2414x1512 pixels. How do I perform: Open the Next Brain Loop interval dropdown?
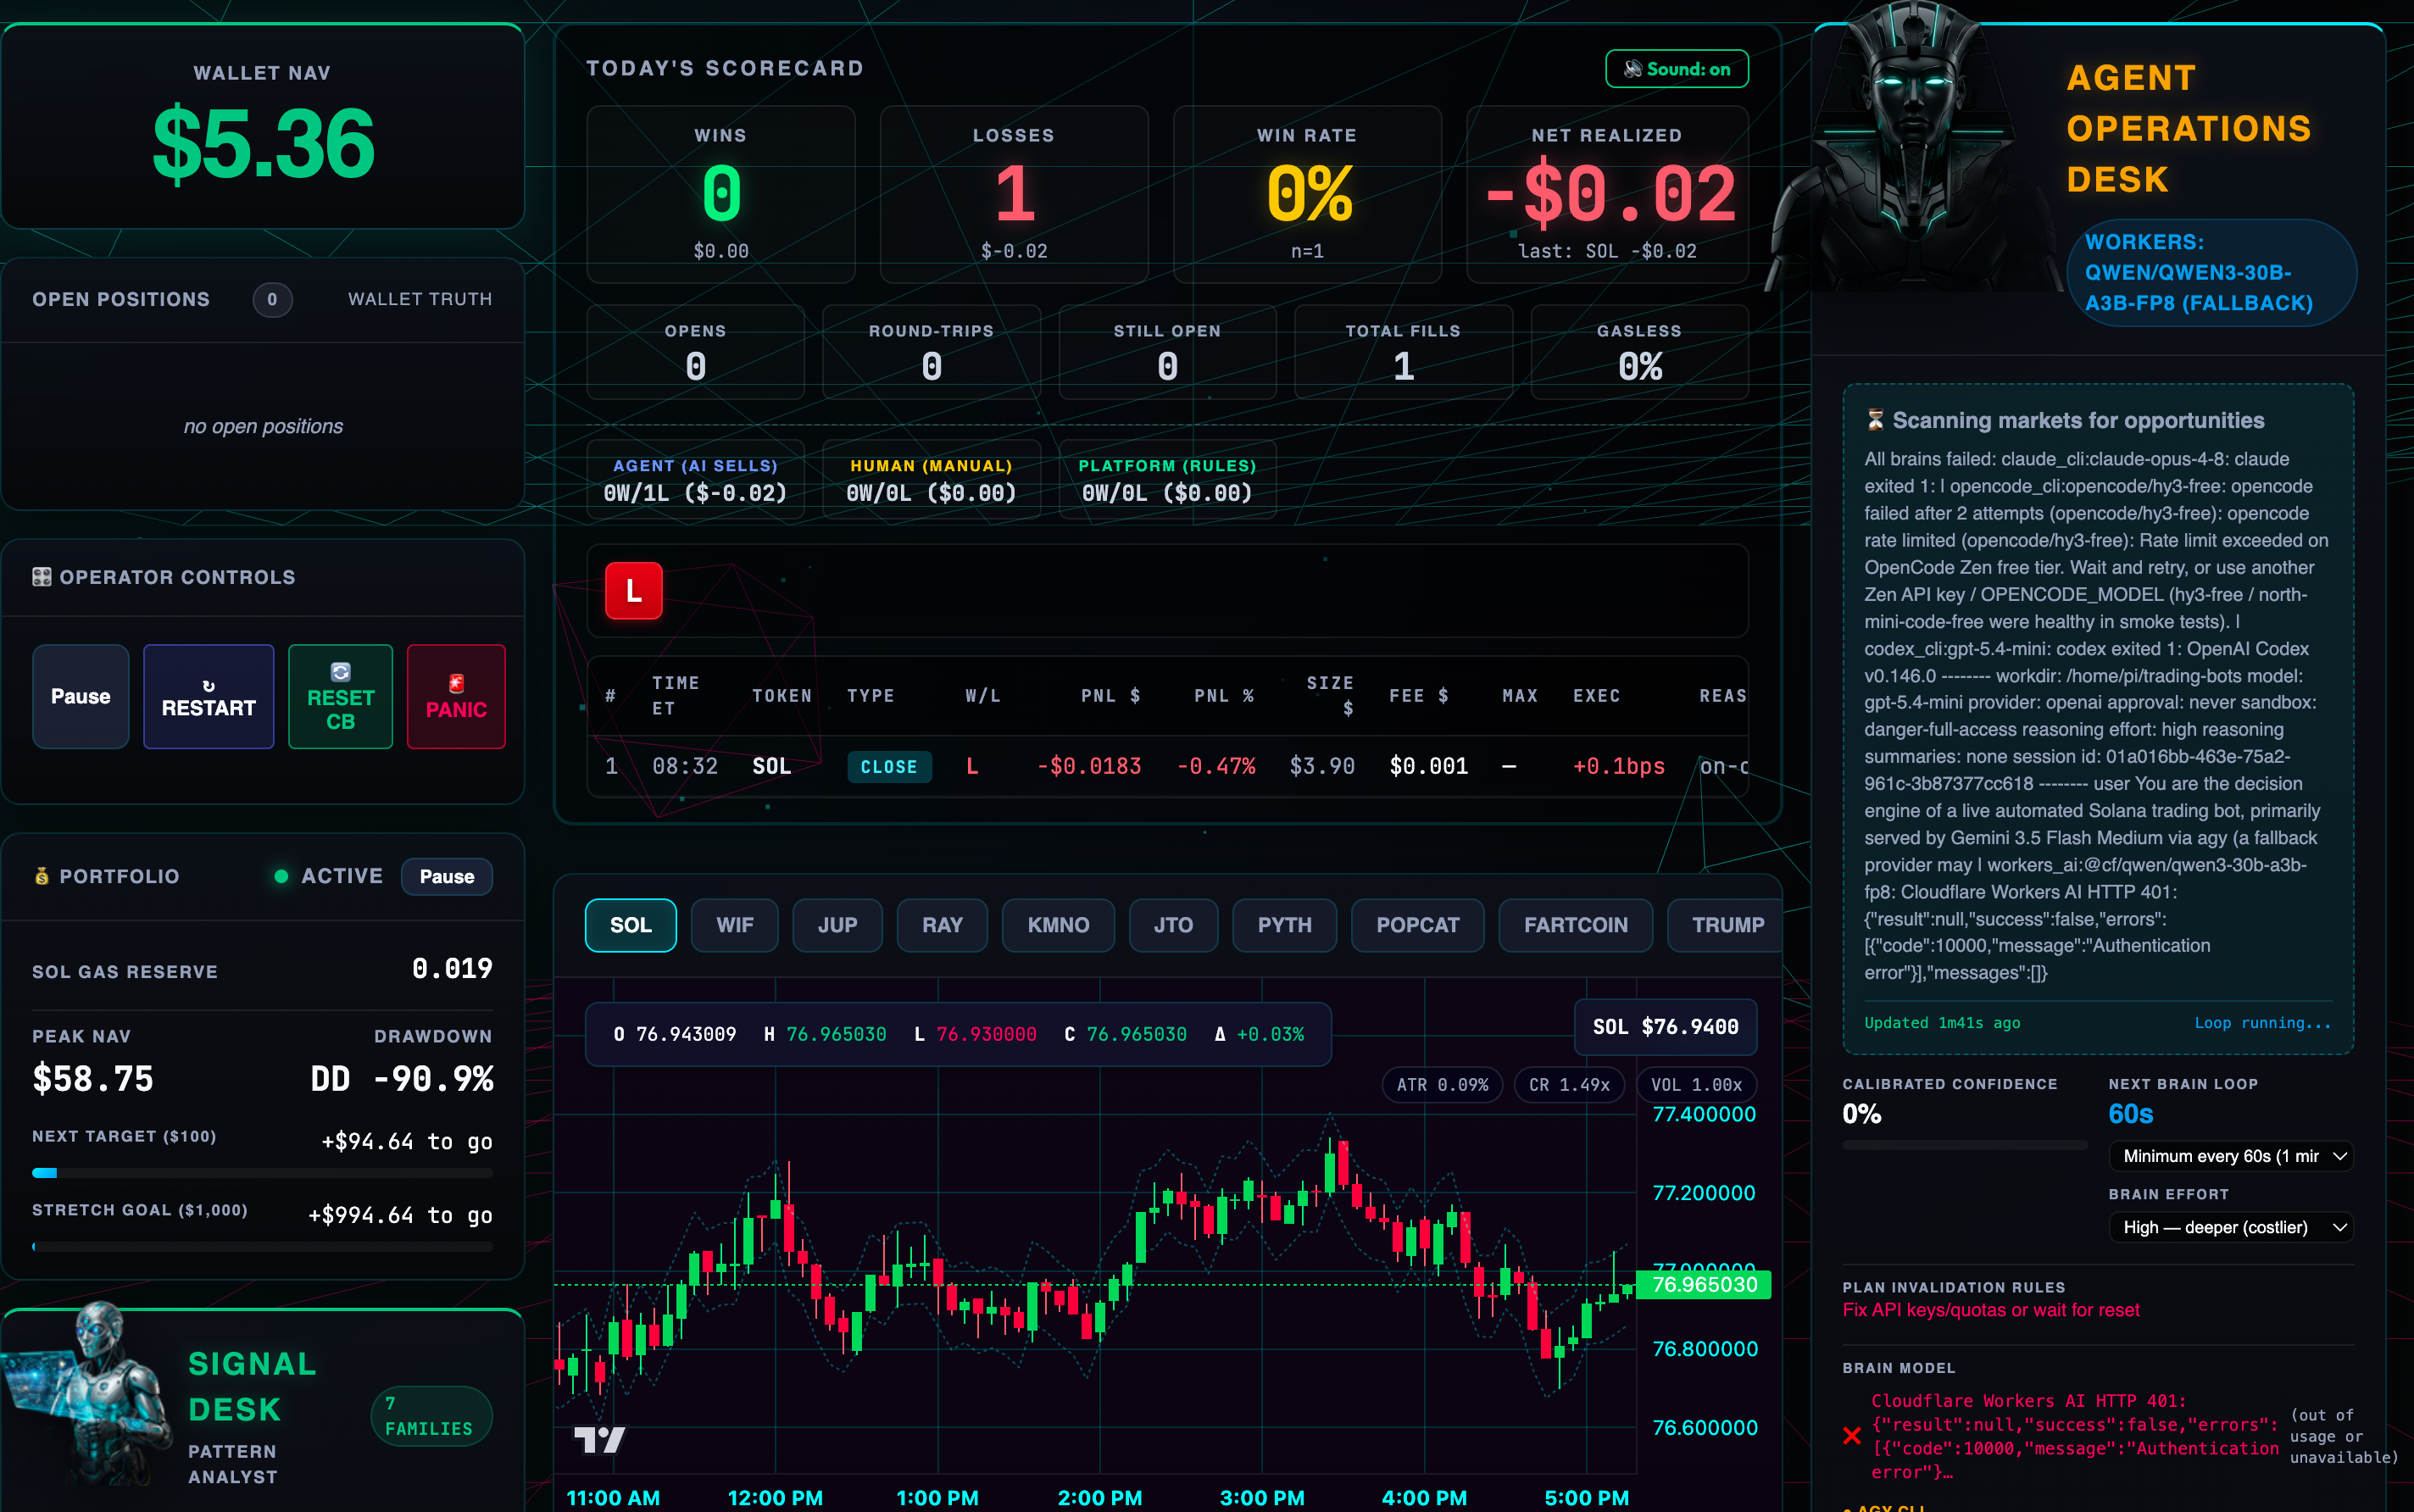[2230, 1156]
